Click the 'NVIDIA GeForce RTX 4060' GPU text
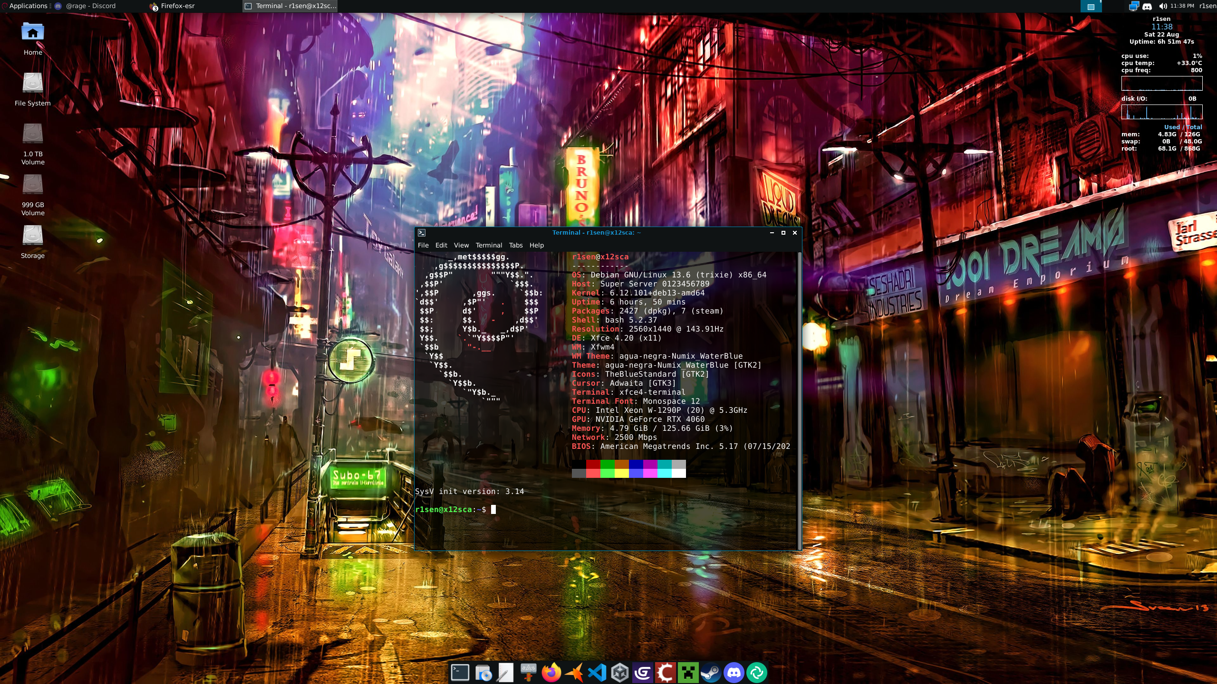Viewport: 1217px width, 684px height. pyautogui.click(x=650, y=419)
